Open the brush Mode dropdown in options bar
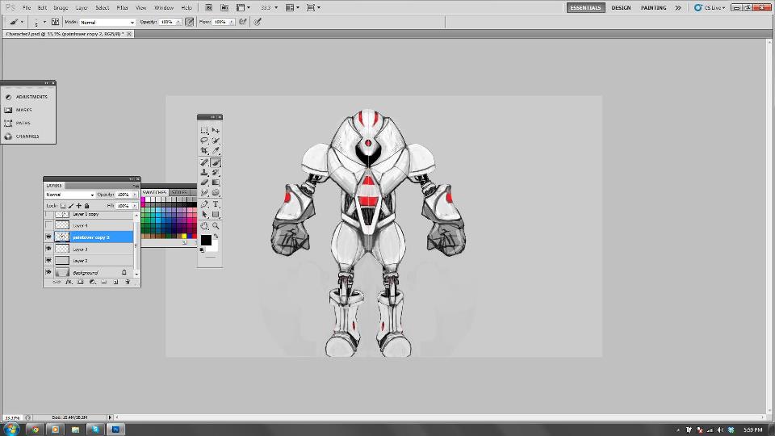Image resolution: width=775 pixels, height=436 pixels. [x=107, y=22]
